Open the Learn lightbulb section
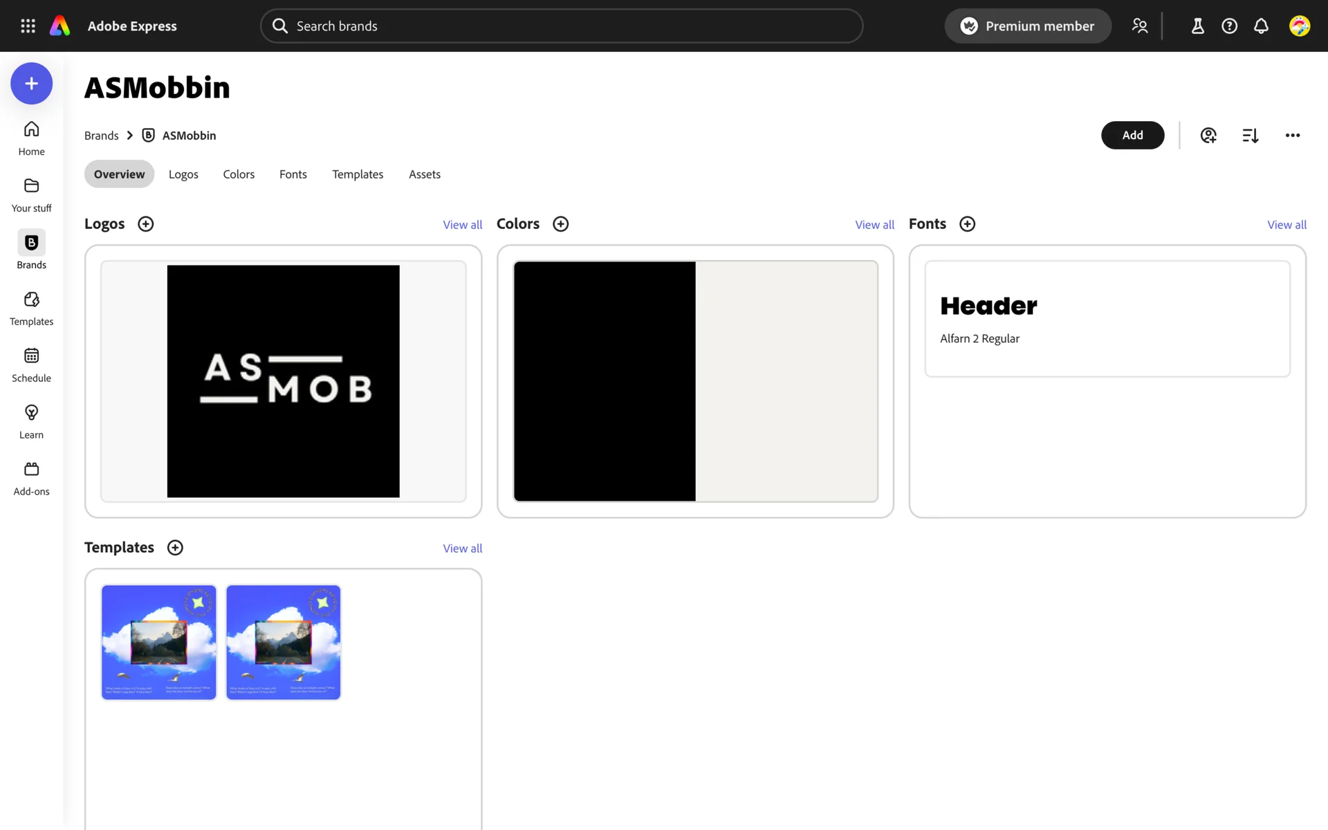1328x830 pixels. click(31, 421)
